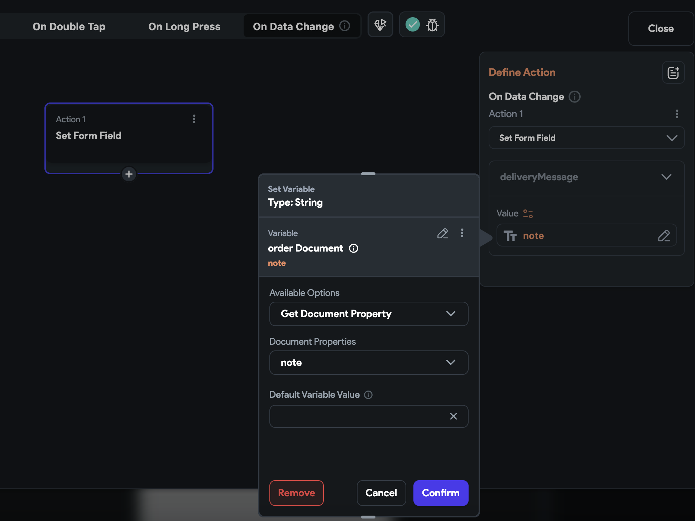The width and height of the screenshot is (695, 521).
Task: Click the action flow navigation cursor icon
Action: [x=380, y=25]
